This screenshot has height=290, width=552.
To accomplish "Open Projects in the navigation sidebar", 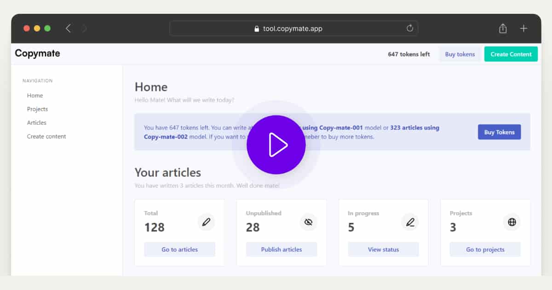I will (37, 109).
